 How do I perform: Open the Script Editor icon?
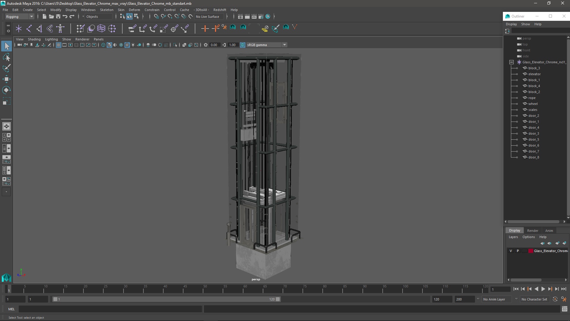(564, 309)
